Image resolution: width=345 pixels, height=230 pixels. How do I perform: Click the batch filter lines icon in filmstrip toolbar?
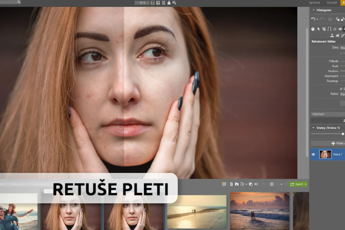[x=272, y=184]
